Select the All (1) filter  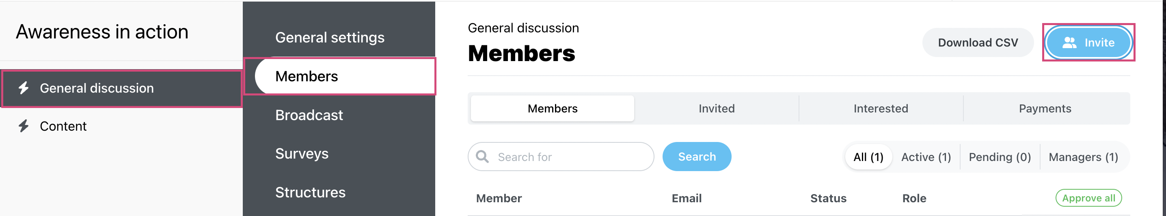[x=868, y=157]
